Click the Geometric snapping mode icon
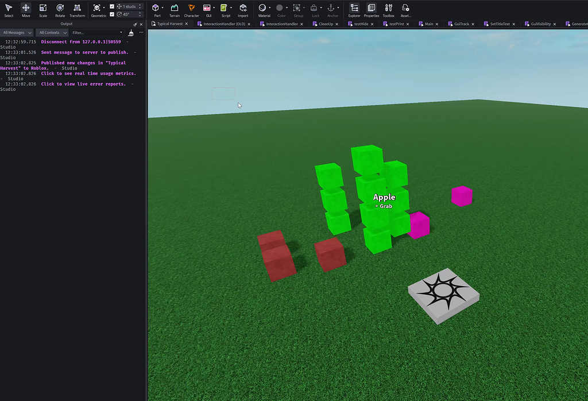Screen dimensions: 588x401 point(96,8)
